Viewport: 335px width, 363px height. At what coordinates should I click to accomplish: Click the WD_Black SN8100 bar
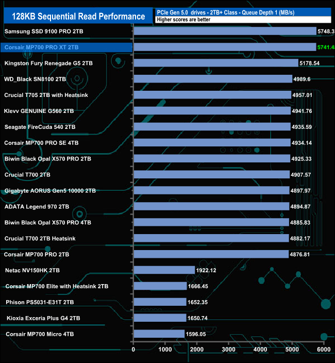click(x=213, y=79)
